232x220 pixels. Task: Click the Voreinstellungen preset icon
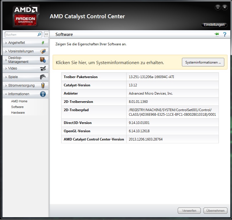pos(43,51)
